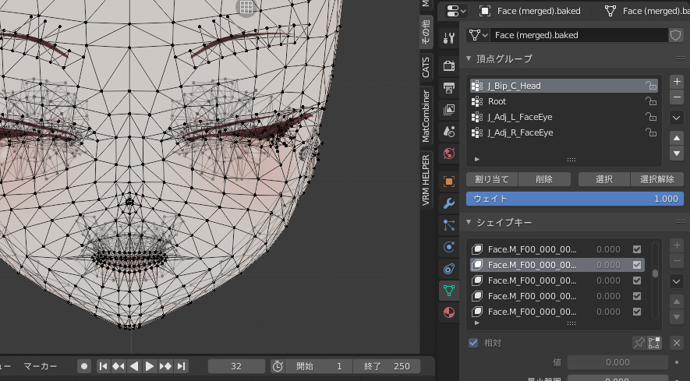Viewport: 690px width, 381px height.
Task: Clear shape keys with the X button
Action: 677,343
